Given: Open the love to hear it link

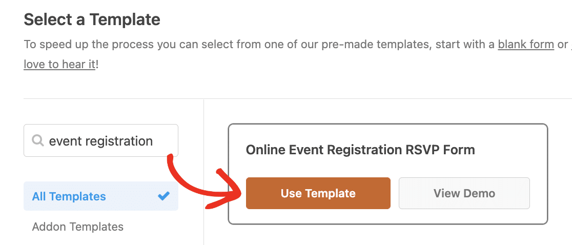Looking at the screenshot, I should click(x=59, y=65).
